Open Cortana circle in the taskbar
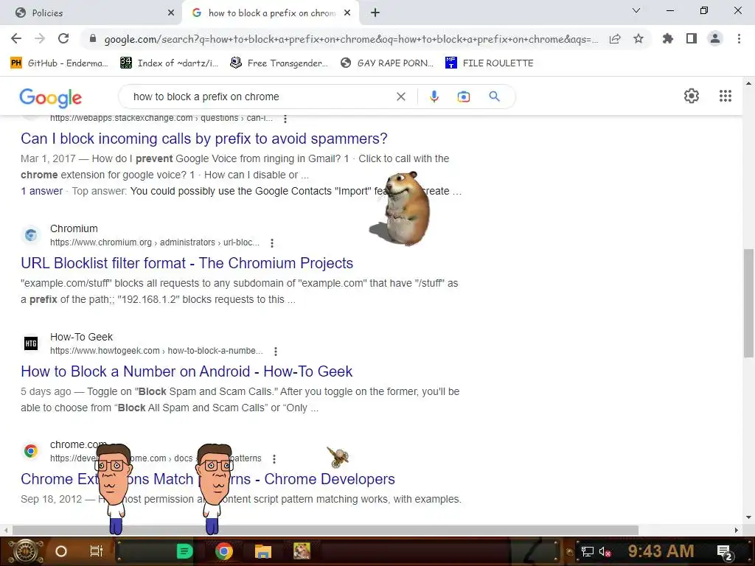Image resolution: width=755 pixels, height=566 pixels. coord(61,551)
